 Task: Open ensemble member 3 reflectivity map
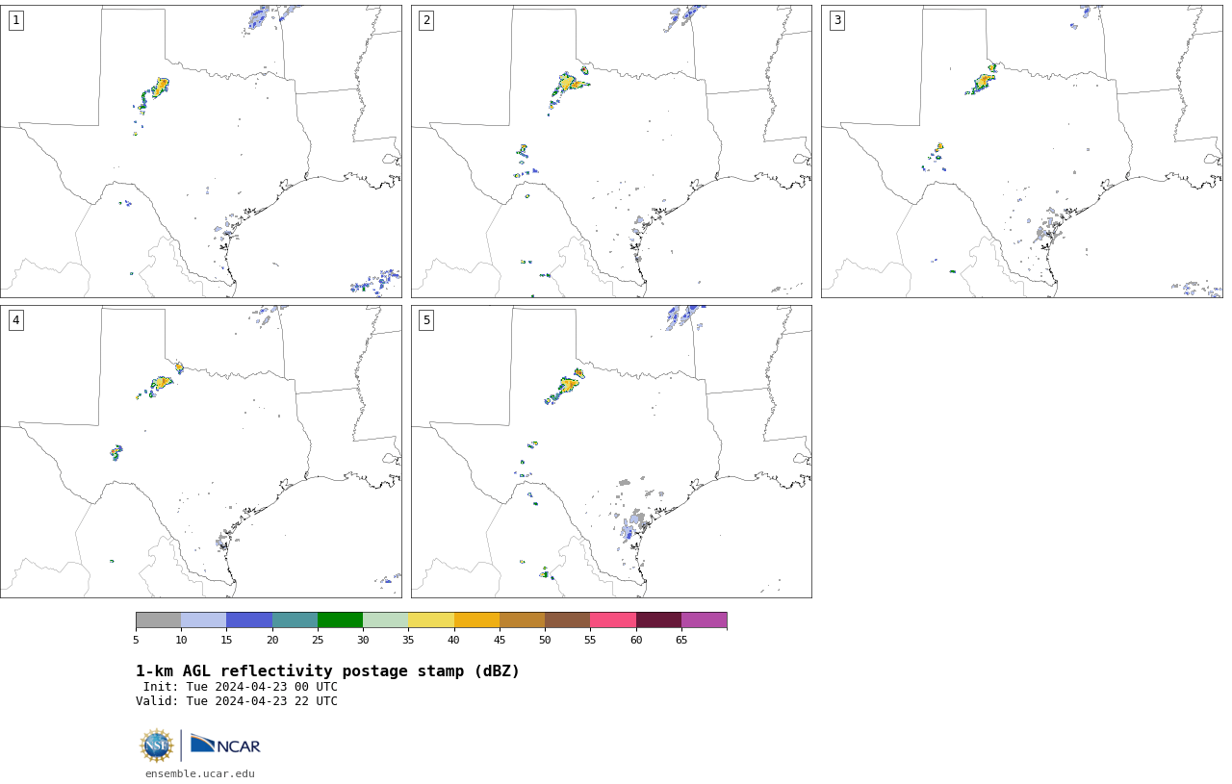click(x=1021, y=151)
